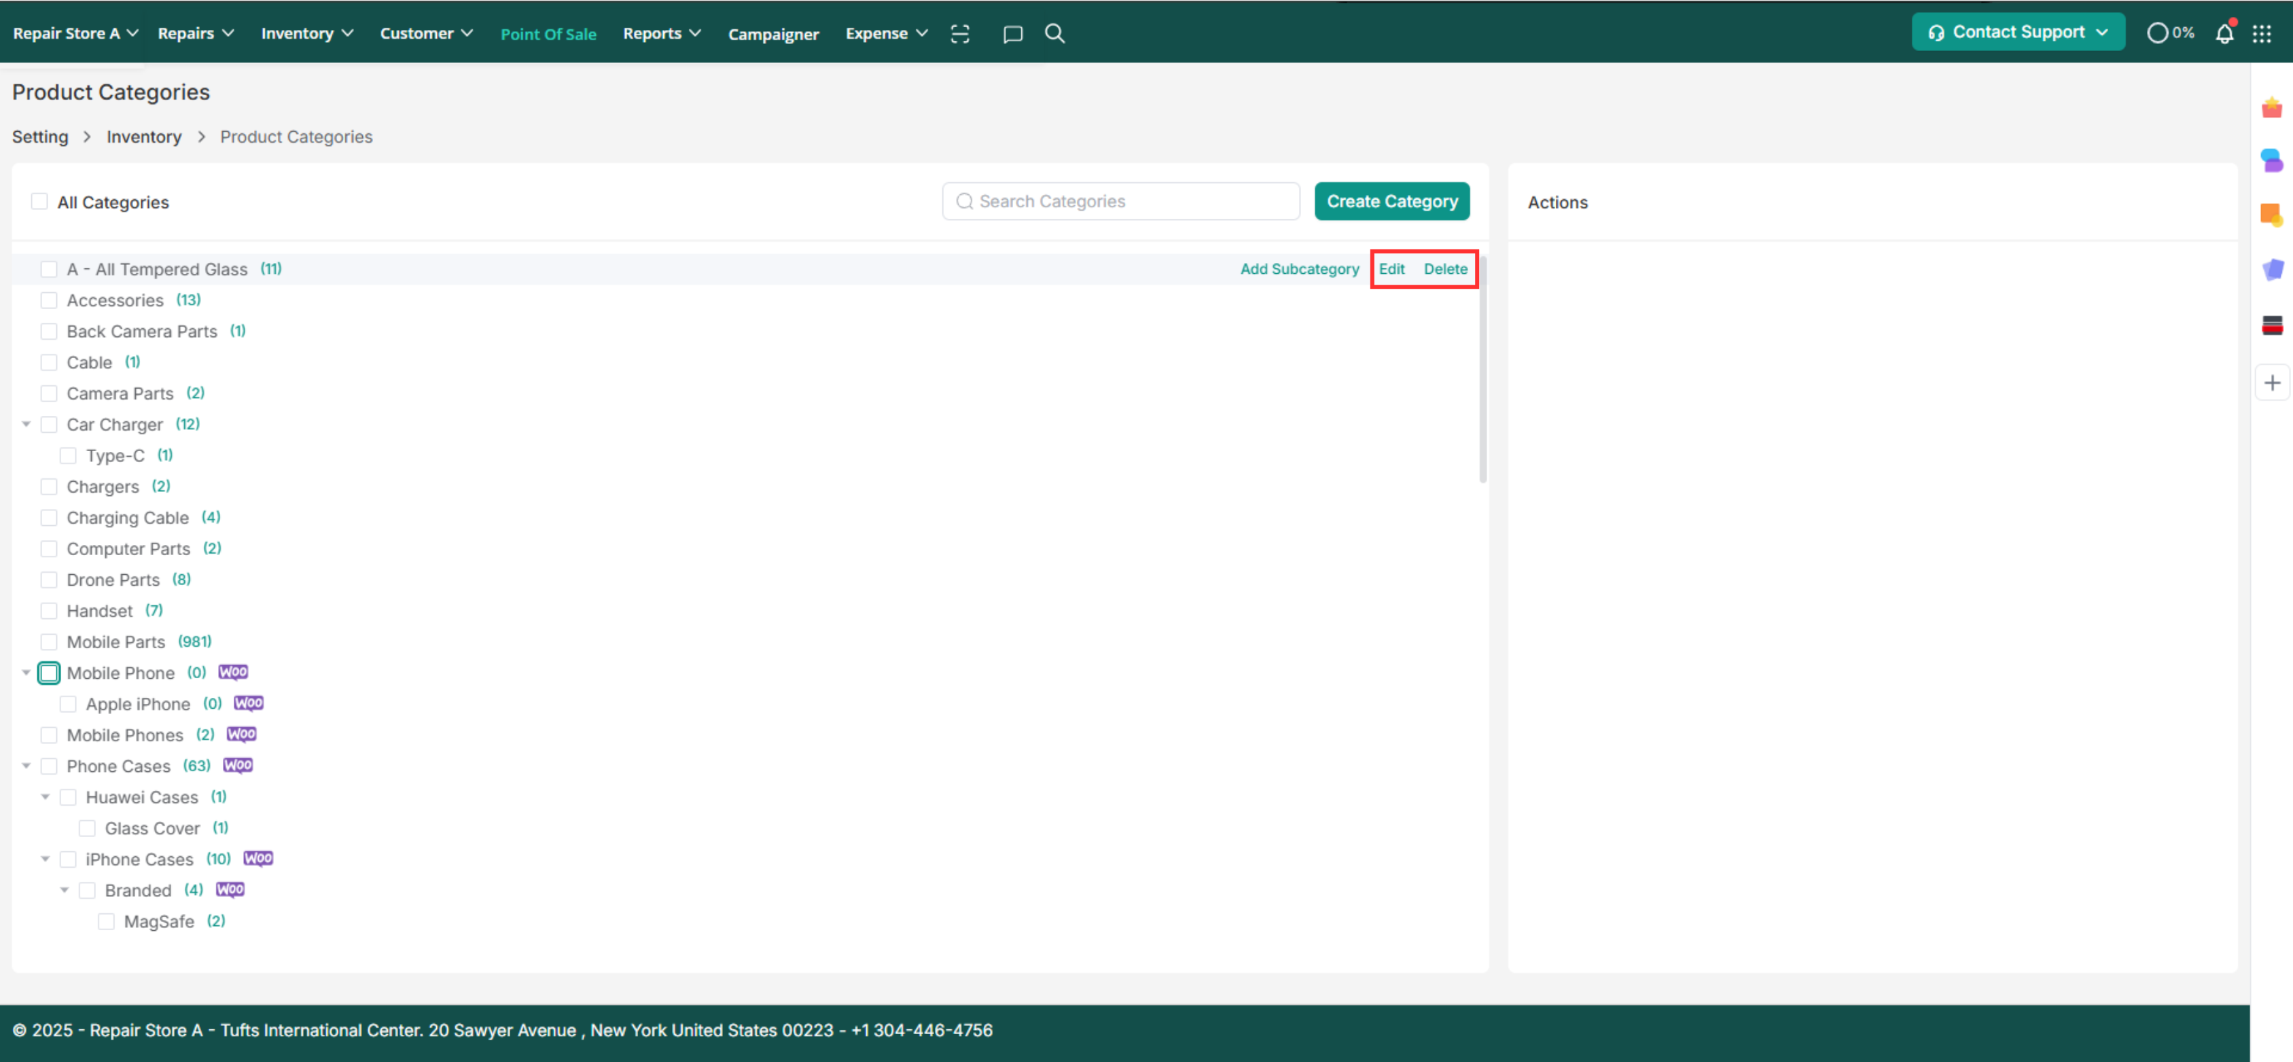Select the Charging Cable category label
Screen dimensions: 2293x1062
point(127,517)
